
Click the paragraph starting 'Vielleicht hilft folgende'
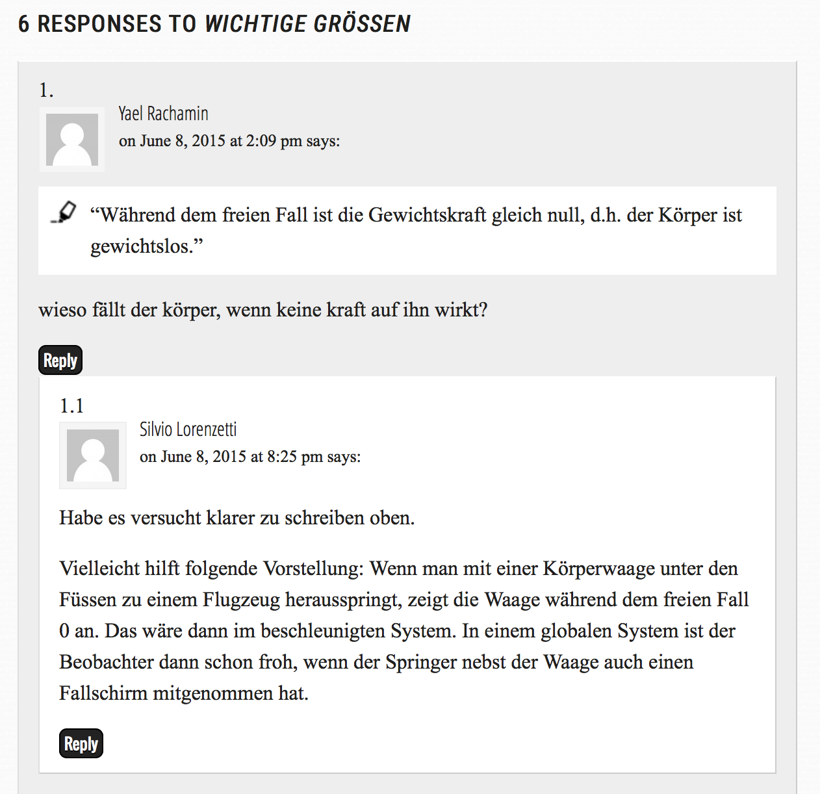point(404,631)
